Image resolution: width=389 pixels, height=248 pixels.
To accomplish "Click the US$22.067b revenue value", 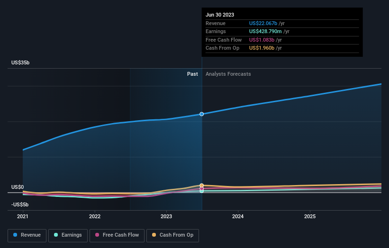I will [263, 23].
